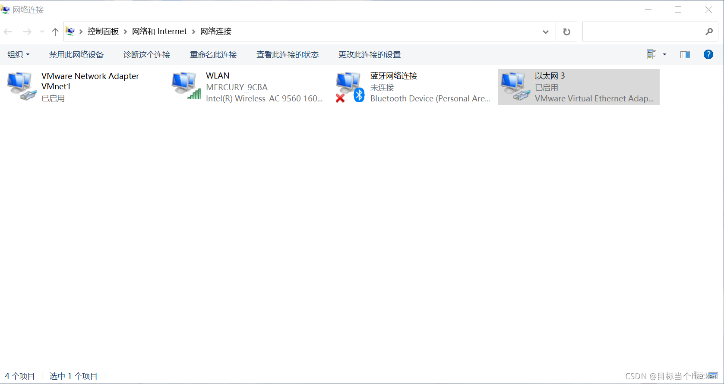The height and width of the screenshot is (384, 724).
Task: Click 禁用此网络设备 command
Action: [76, 54]
